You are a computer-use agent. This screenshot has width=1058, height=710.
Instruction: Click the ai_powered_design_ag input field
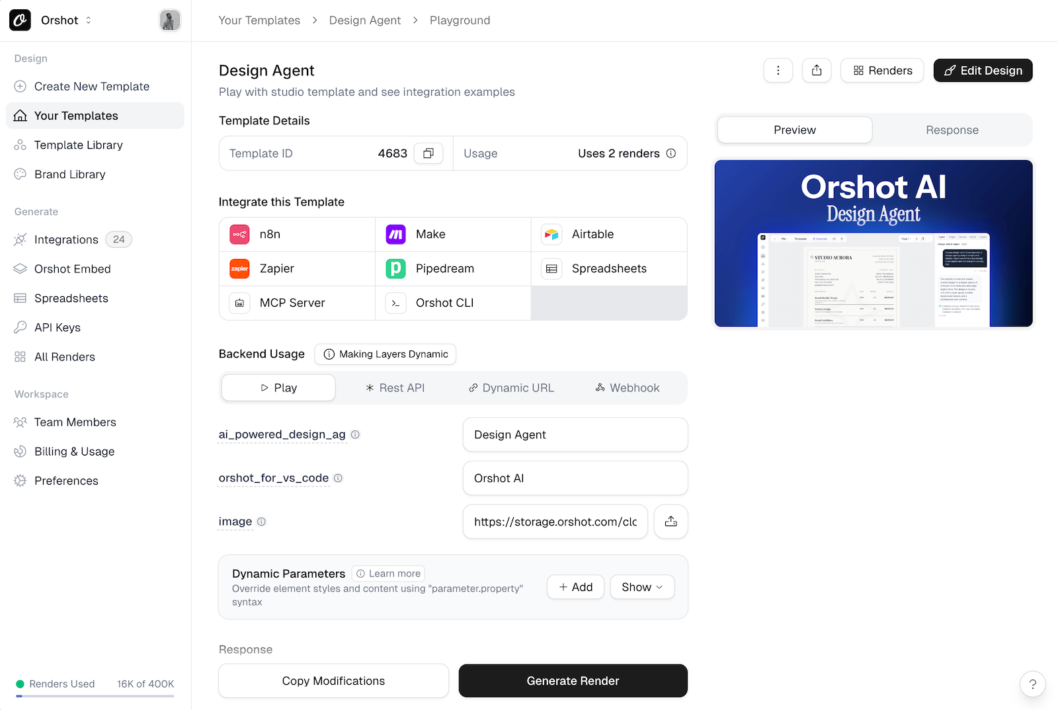tap(574, 434)
